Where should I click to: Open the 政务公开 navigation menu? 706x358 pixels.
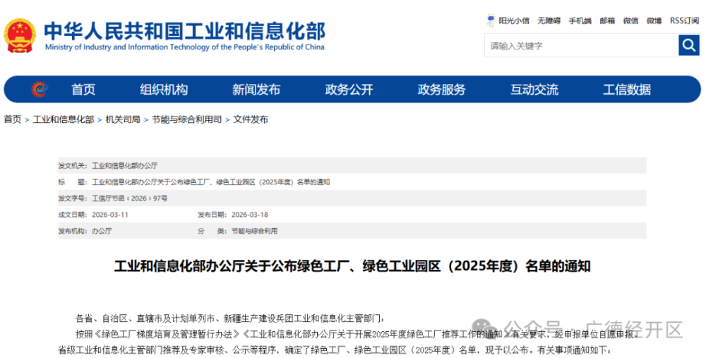click(x=349, y=90)
